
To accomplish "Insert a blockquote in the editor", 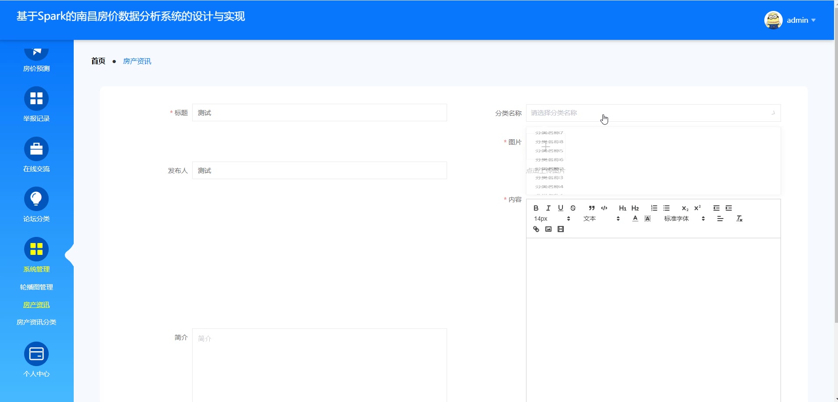I will point(591,208).
